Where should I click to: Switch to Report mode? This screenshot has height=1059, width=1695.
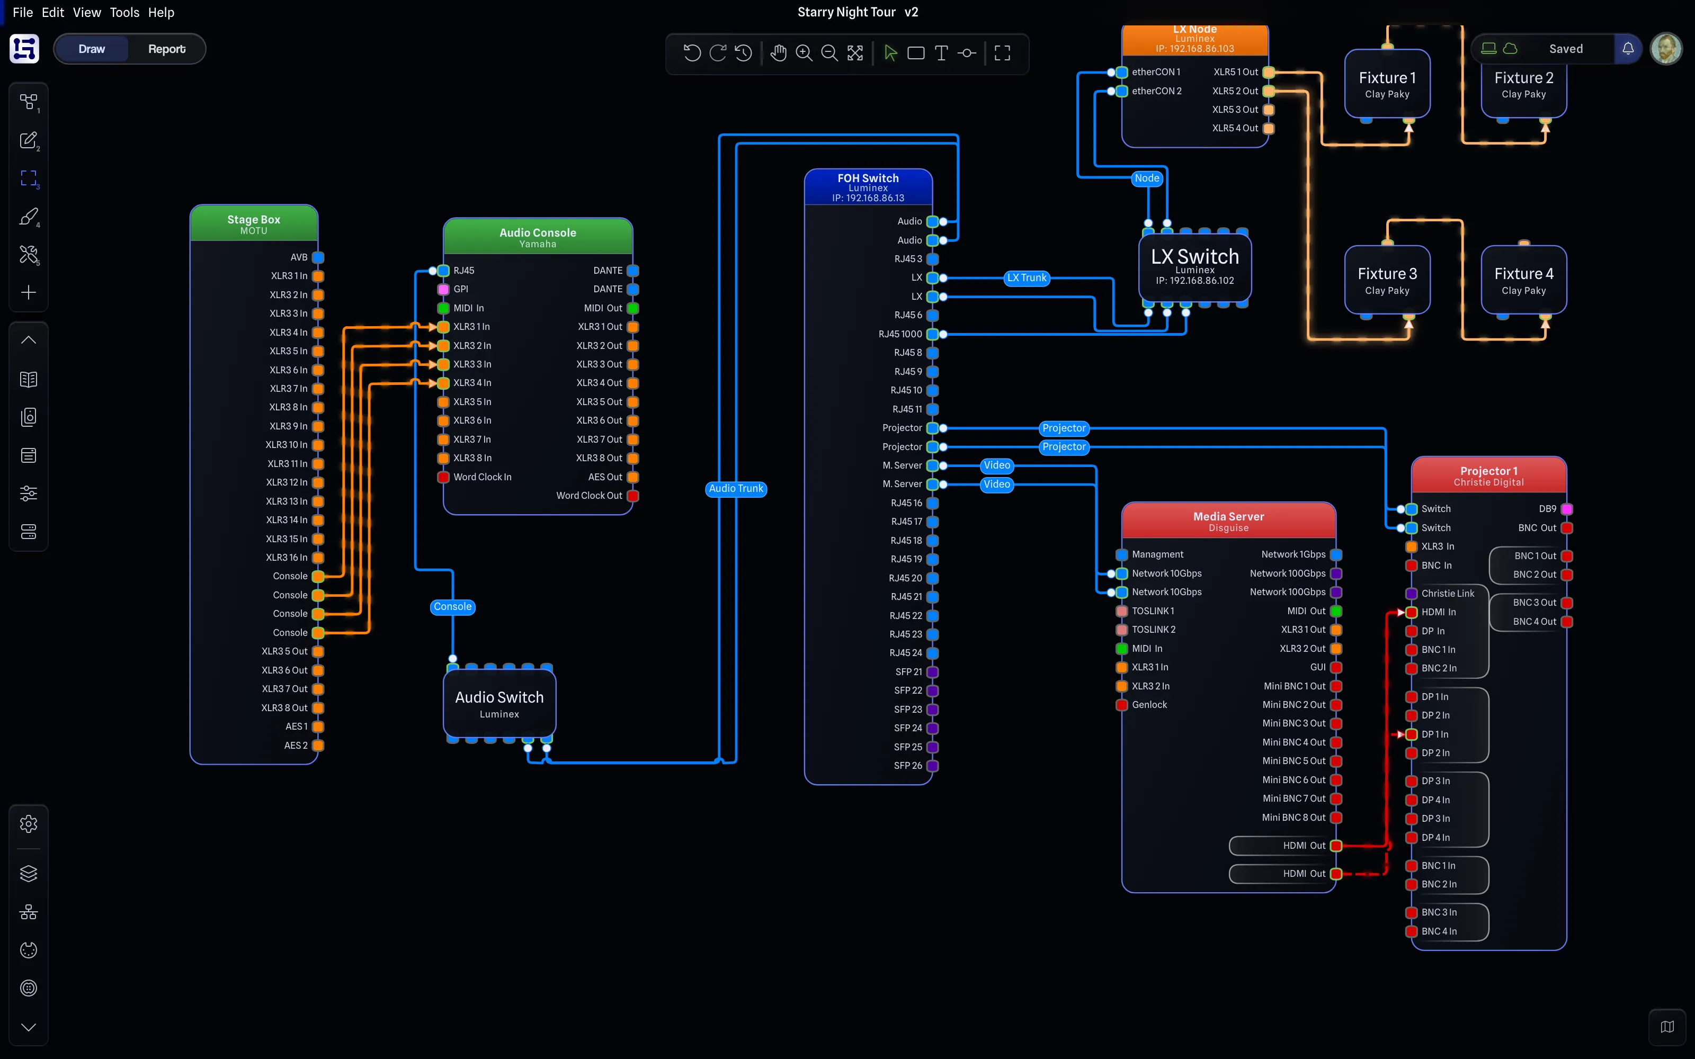[167, 49]
